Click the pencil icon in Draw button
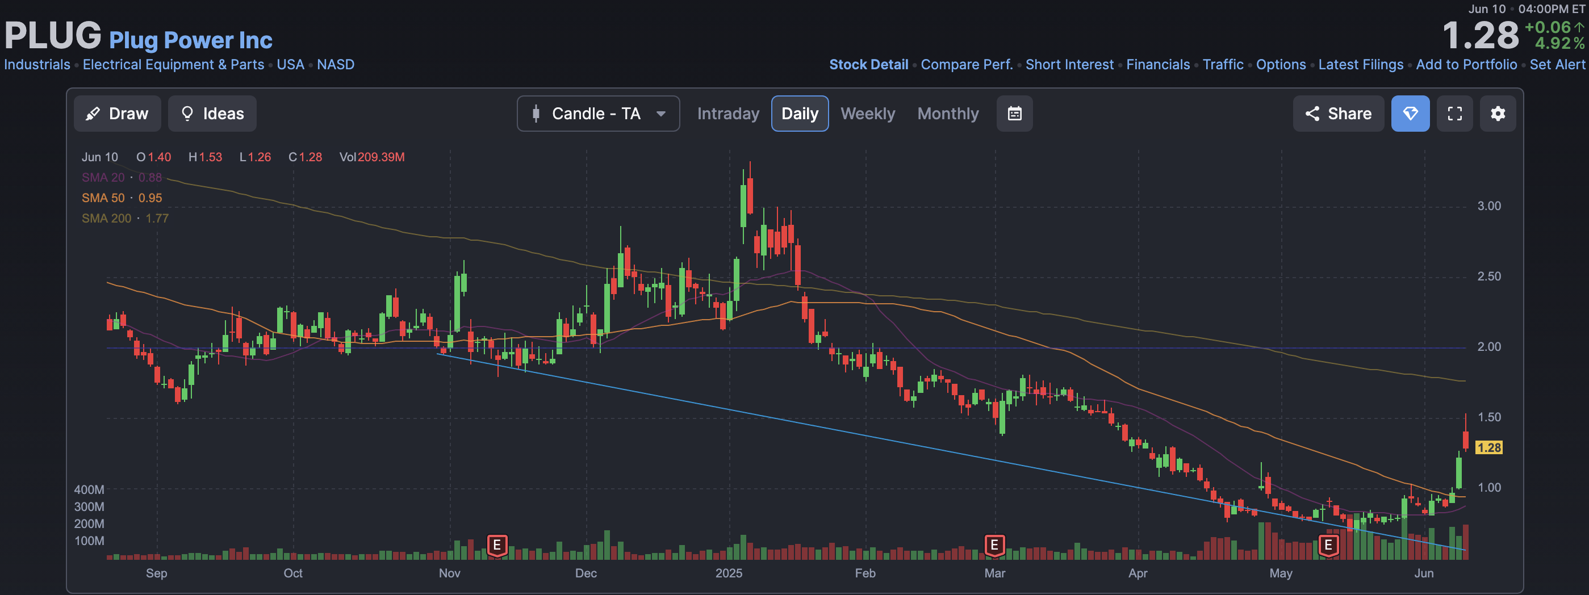 tap(93, 114)
